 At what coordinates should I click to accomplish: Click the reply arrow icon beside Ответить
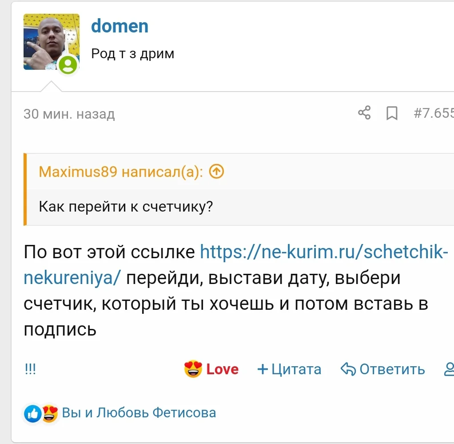(347, 369)
